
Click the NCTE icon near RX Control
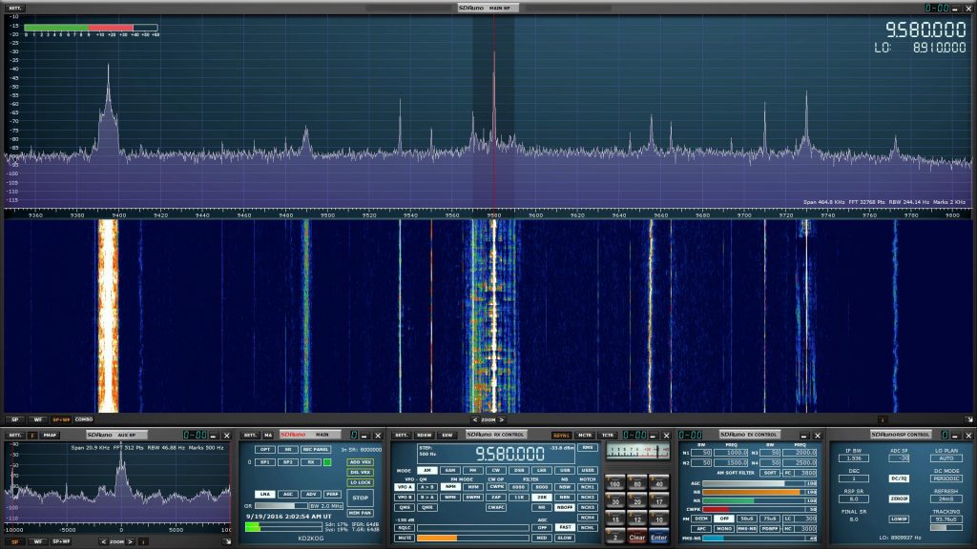(586, 435)
